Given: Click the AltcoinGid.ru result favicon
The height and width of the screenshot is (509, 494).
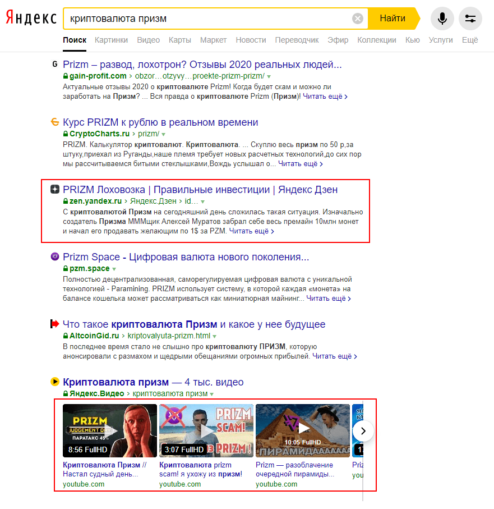Looking at the screenshot, I should coord(55,324).
